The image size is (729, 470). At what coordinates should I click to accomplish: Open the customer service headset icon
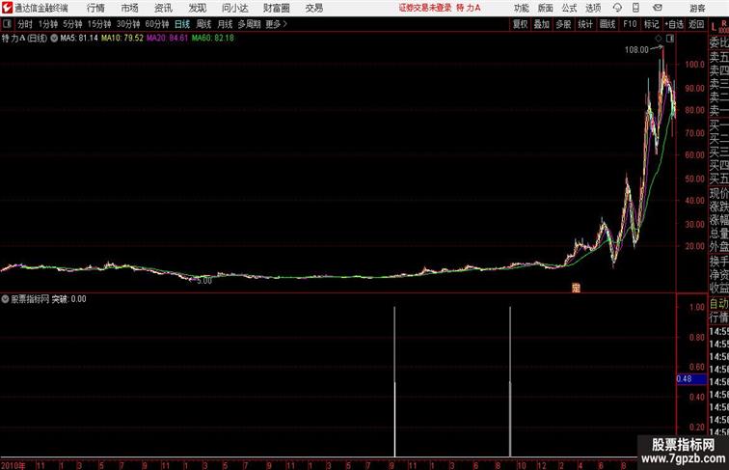(617, 8)
